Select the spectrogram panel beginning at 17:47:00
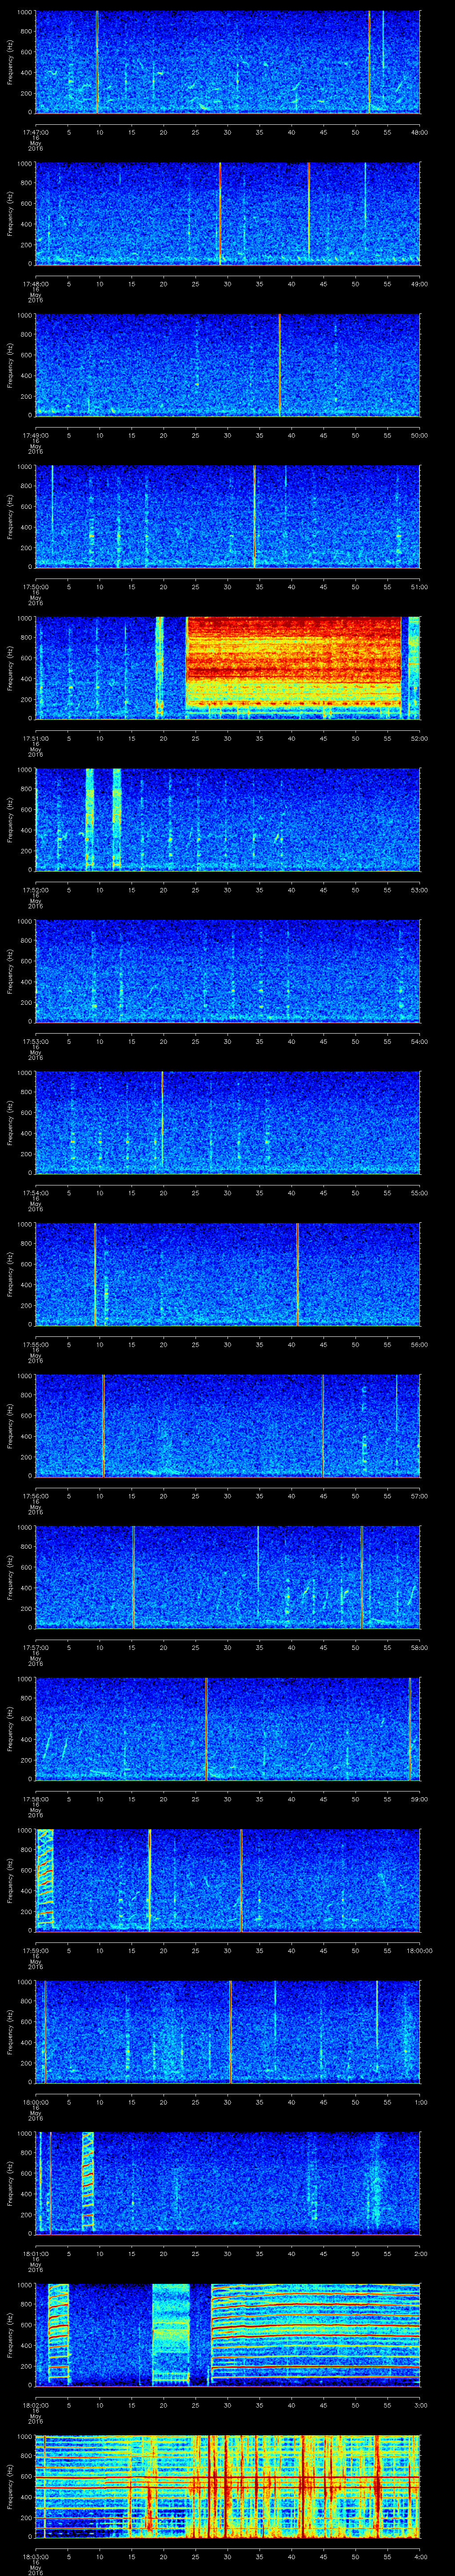The image size is (455, 2576). (228, 62)
